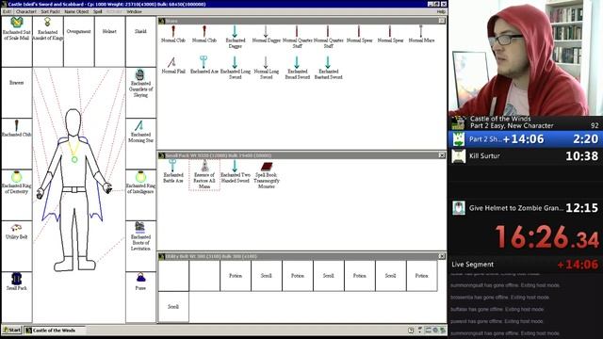Click the empty Bracers slot
This screenshot has height=339, width=603.
click(17, 92)
